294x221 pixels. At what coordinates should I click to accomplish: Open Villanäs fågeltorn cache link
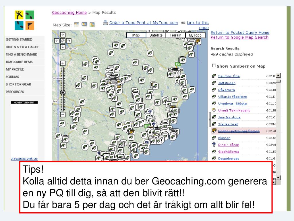point(233,97)
